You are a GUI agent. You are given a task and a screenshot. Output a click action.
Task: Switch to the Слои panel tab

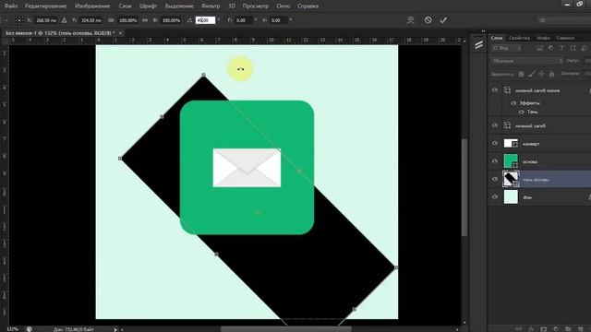click(497, 38)
